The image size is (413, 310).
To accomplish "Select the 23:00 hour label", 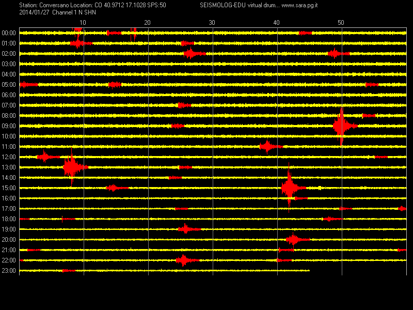I will point(9,271).
